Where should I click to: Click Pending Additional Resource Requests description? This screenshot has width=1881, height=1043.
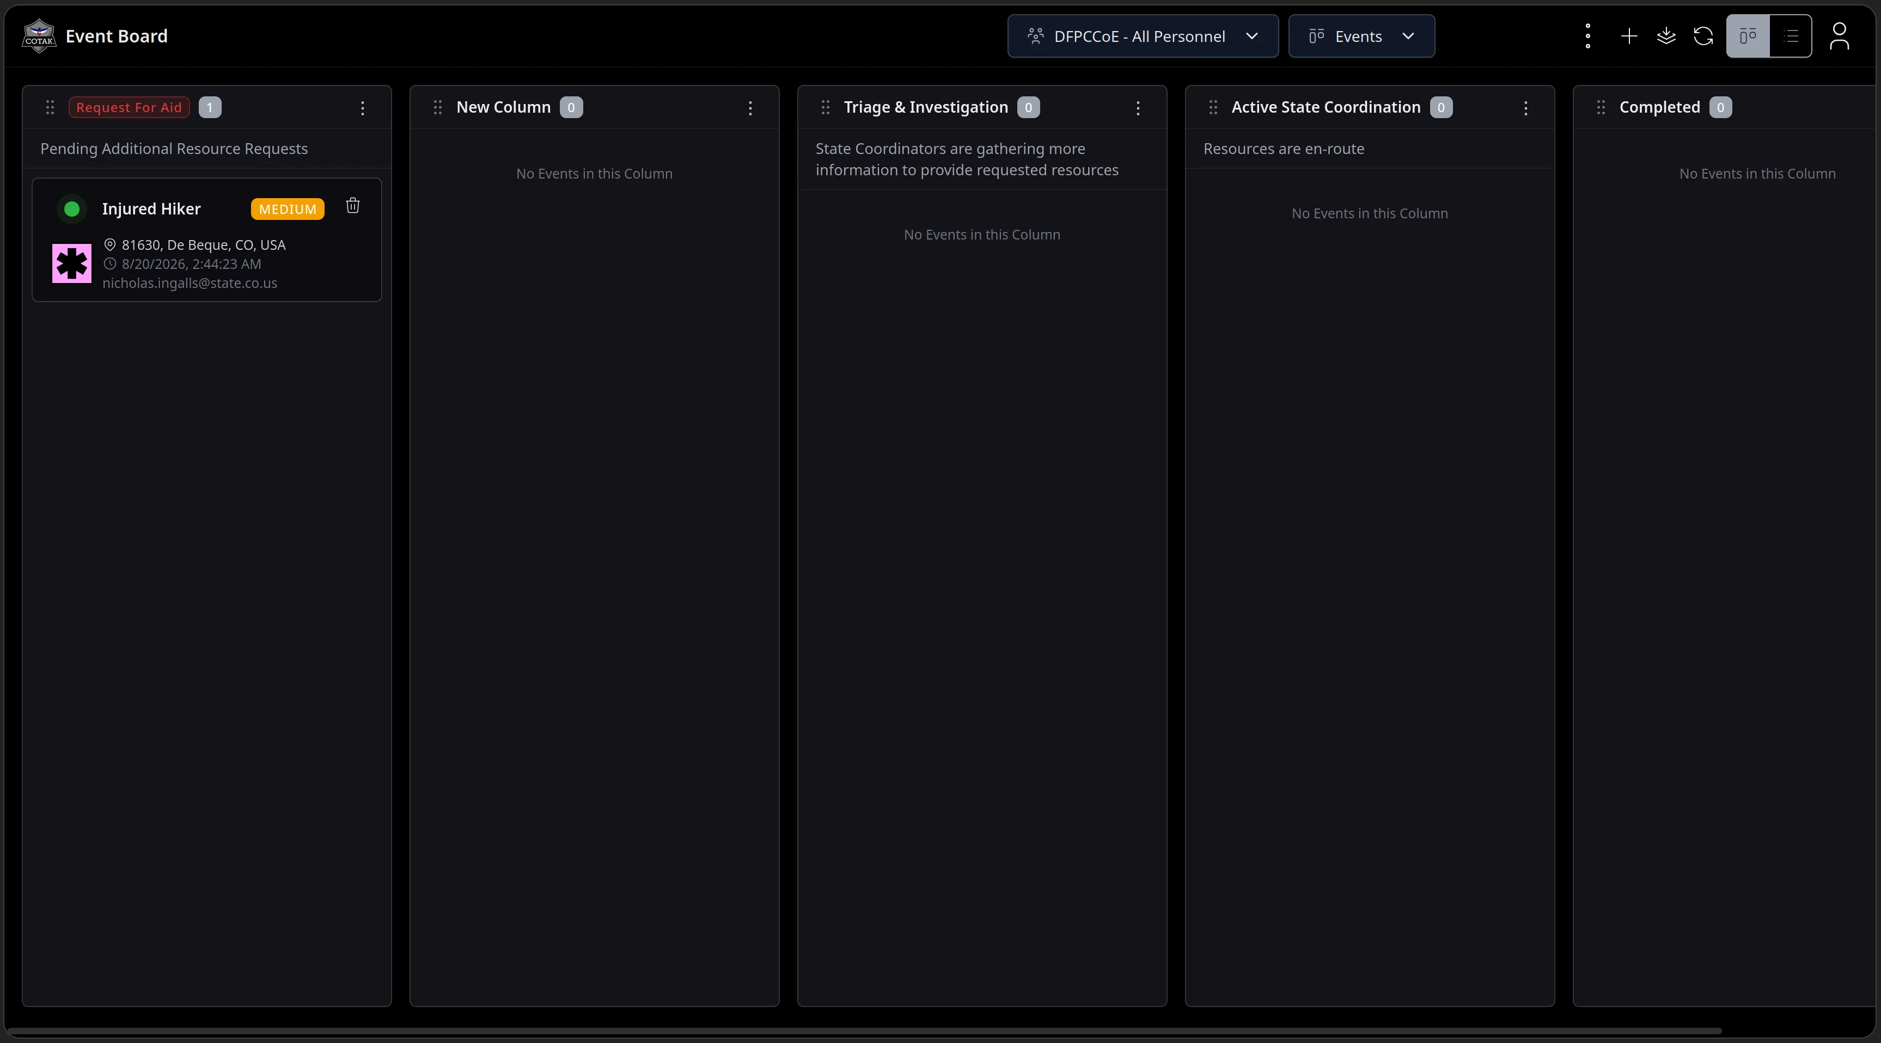174,149
